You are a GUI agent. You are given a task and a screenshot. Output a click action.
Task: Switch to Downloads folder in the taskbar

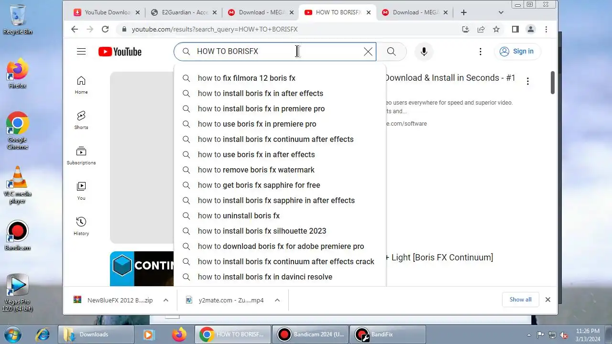[96, 334]
